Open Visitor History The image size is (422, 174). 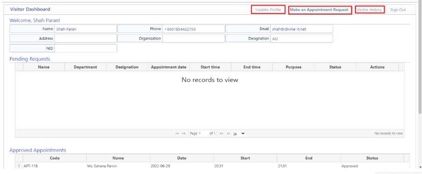coord(369,10)
